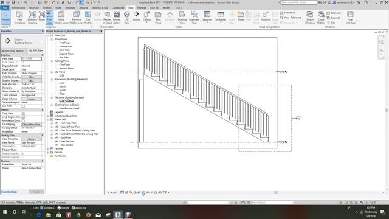Collapse the Sheets (all) tree node
Screen dimensions: 389x219
coord(48,119)
